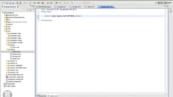Select the assets folder
173x97 pixels.
pyautogui.click(x=10, y=24)
